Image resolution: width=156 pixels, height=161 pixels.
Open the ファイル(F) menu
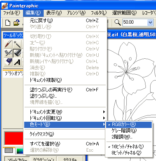[x=12, y=13]
